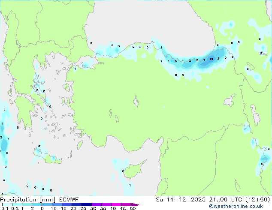Click the 45–50 mm legend color swatch
This screenshot has height=210, width=272.
[x=126, y=204]
